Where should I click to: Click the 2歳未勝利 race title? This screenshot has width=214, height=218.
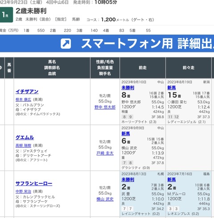[x=31, y=11]
